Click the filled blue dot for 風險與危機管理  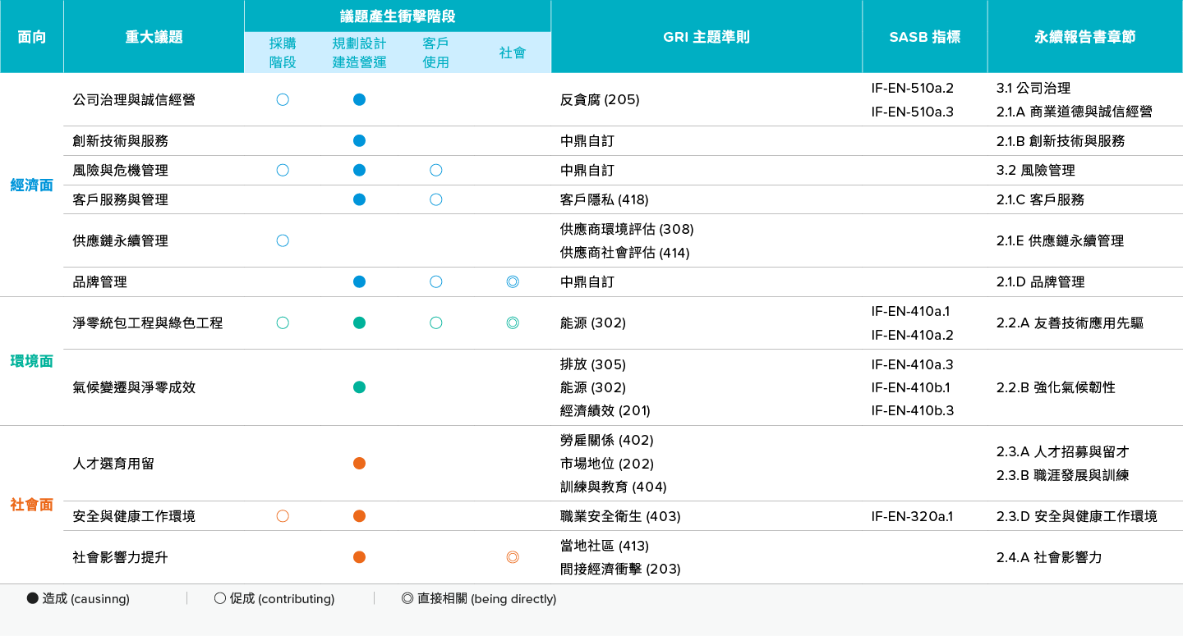(359, 170)
